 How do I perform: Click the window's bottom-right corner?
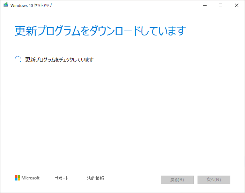tap(244, 192)
